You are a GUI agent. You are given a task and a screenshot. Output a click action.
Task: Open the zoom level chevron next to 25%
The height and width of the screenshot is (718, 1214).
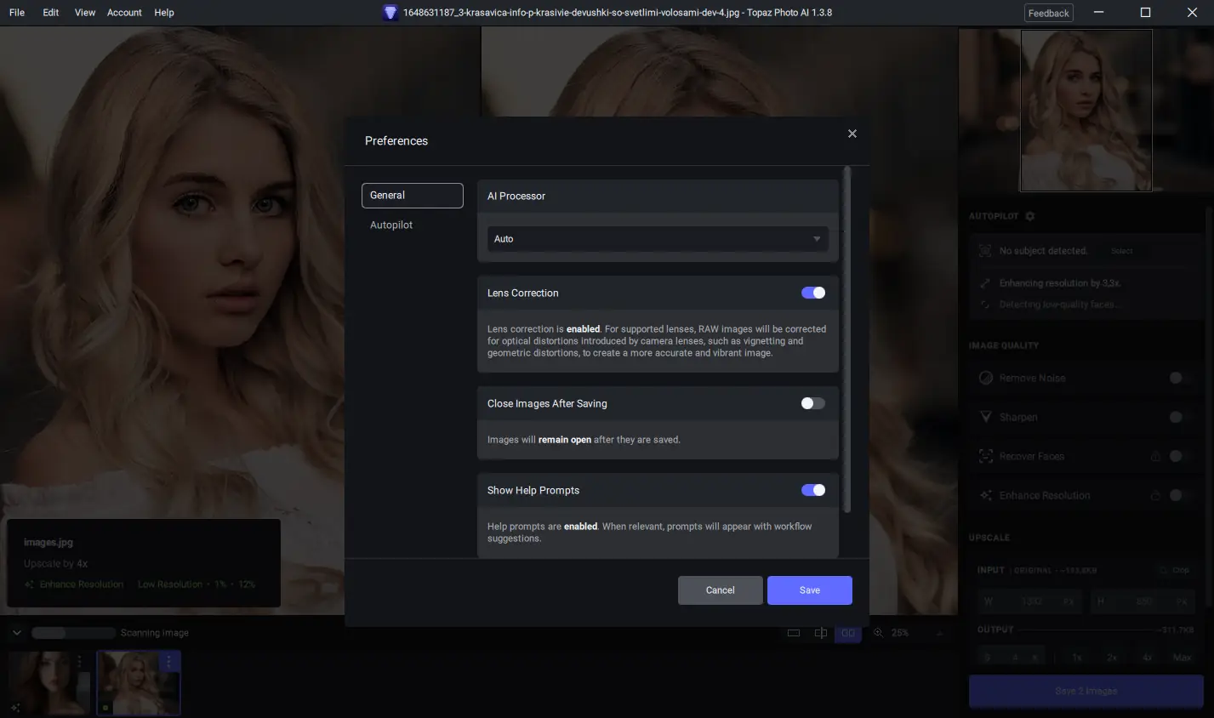tap(939, 633)
